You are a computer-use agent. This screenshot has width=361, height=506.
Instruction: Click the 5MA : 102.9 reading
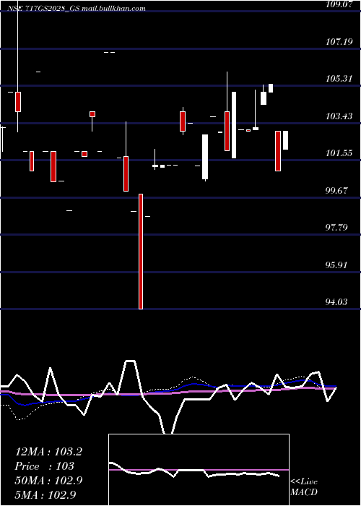pyautogui.click(x=45, y=494)
